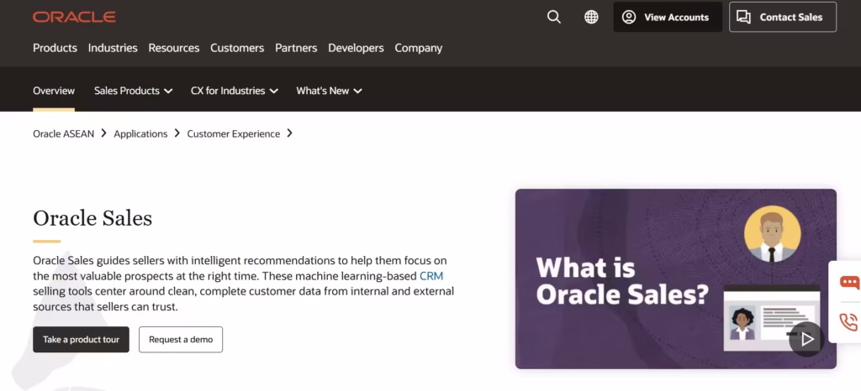Go to Customer Experience breadcrumb
Viewport: 861px width, 391px height.
(x=234, y=134)
